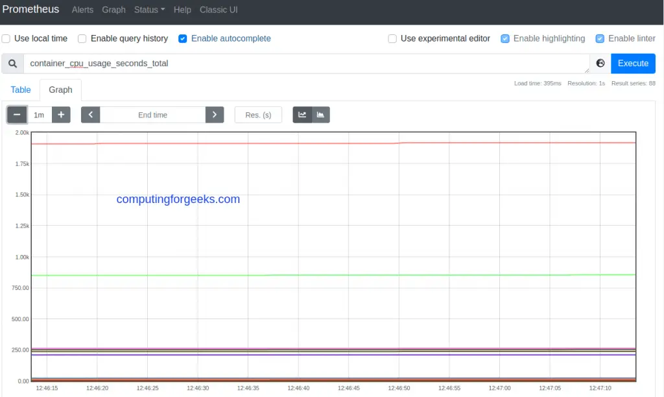Click the 1.50k y-axis label
Screen dimensions: 664x397
point(22,195)
